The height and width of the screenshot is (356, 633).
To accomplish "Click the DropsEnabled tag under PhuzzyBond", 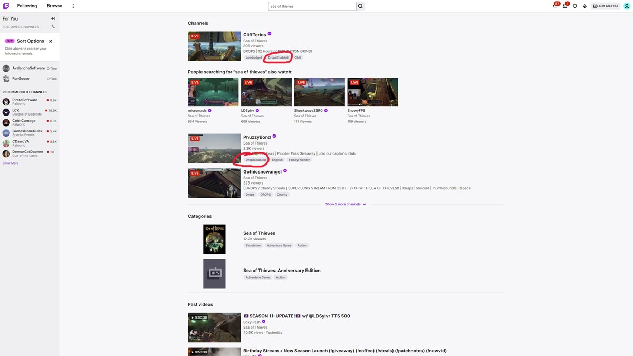I will tap(256, 160).
